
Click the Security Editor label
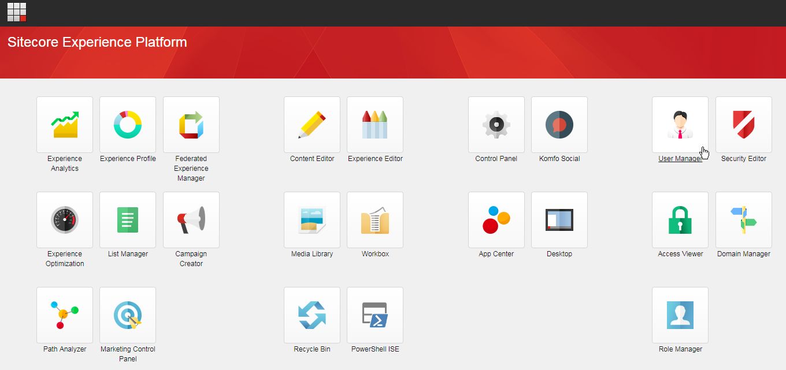[x=744, y=159]
